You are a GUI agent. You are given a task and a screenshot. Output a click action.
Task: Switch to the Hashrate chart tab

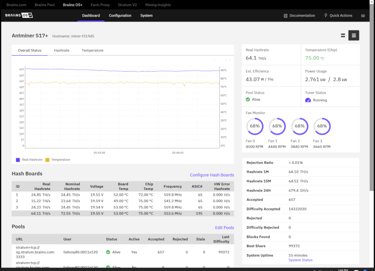pos(62,51)
